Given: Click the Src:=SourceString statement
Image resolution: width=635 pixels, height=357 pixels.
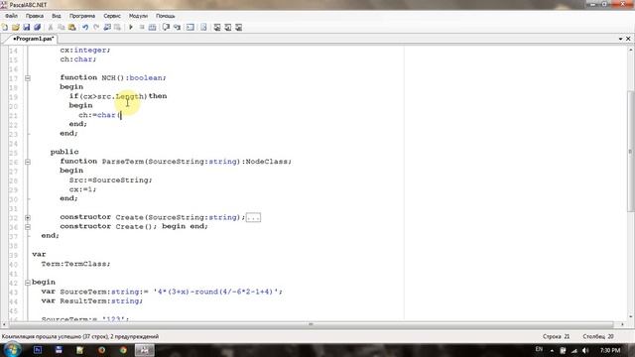Looking at the screenshot, I should (110, 180).
